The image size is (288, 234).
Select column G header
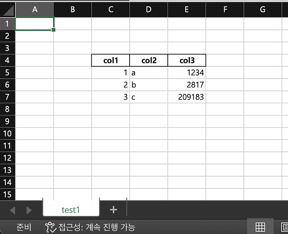tap(263, 9)
